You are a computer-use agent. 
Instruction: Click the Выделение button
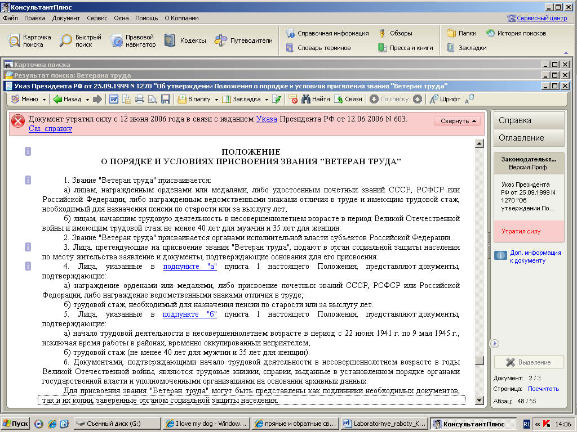tap(529, 362)
